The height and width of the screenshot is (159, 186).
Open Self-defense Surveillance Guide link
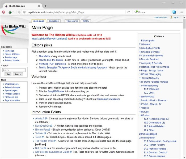point(52,152)
